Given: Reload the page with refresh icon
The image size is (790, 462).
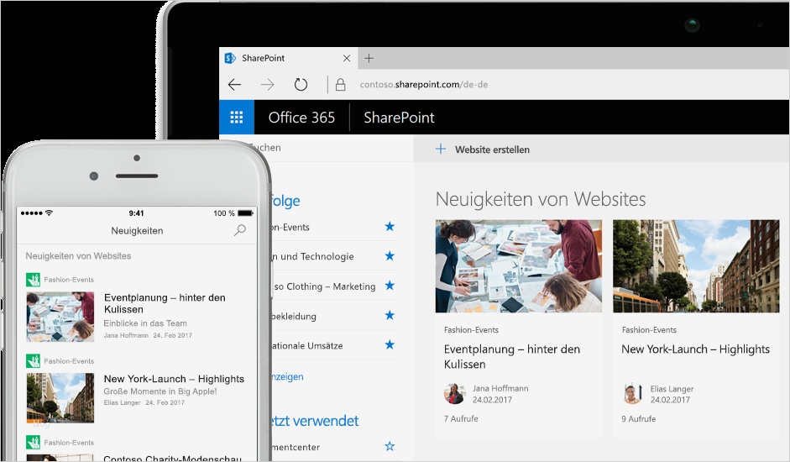Looking at the screenshot, I should tap(301, 84).
